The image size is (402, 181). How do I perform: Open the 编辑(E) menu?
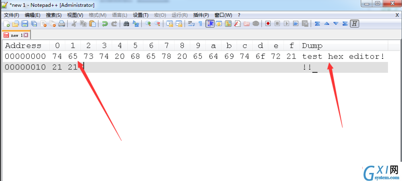[32, 15]
